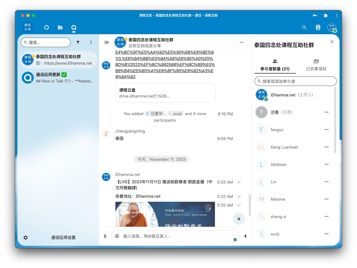
Task: Click Maxime's M avatar
Action: pyautogui.click(x=261, y=199)
